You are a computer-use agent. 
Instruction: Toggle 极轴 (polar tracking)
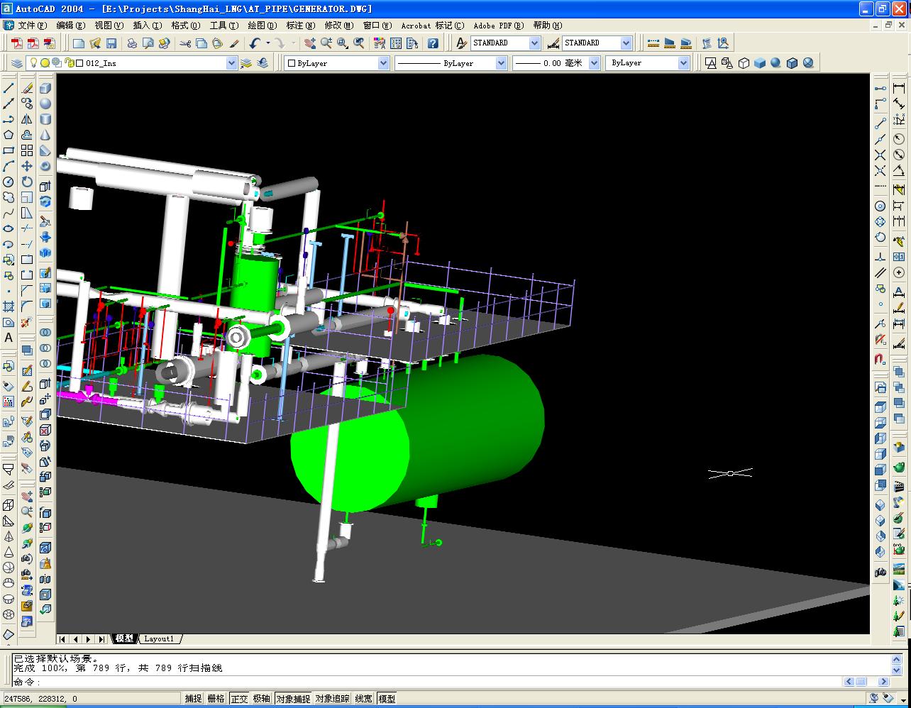pos(262,699)
